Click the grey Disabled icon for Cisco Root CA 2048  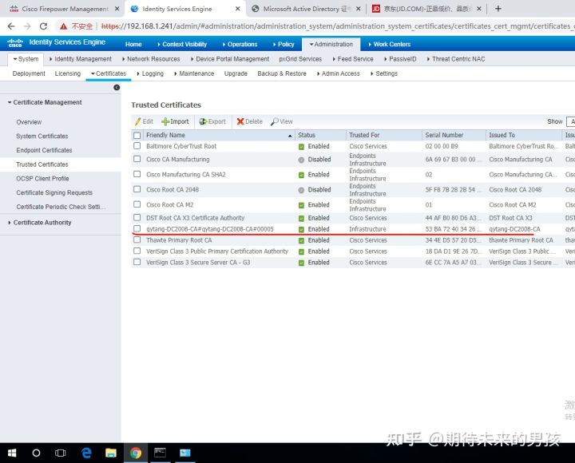tap(301, 190)
